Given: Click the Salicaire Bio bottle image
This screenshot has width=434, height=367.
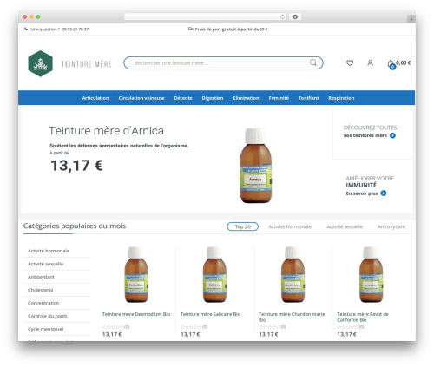Looking at the screenshot, I should [214, 274].
